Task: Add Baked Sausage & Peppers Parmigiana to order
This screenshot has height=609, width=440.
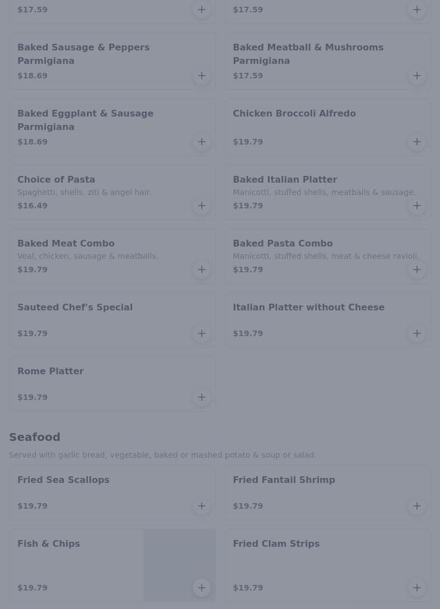Action: point(201,76)
